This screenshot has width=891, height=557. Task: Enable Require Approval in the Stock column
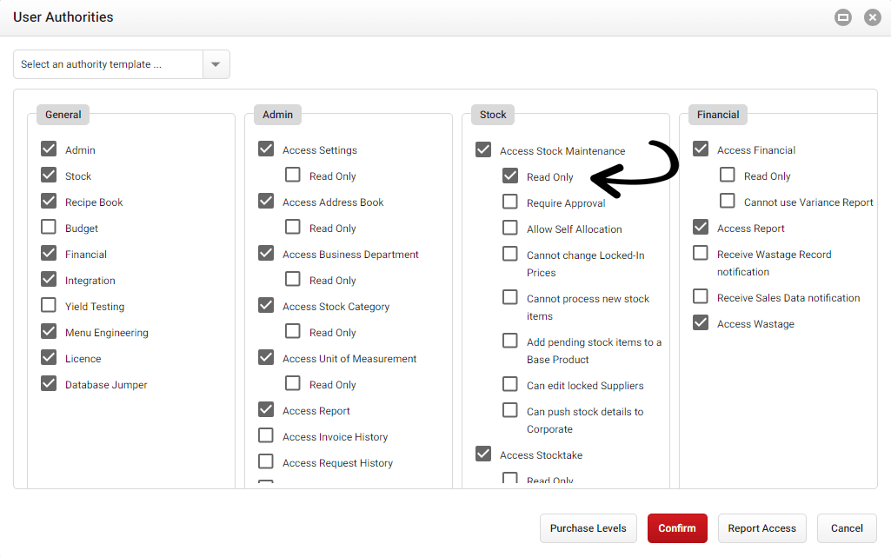(x=509, y=202)
